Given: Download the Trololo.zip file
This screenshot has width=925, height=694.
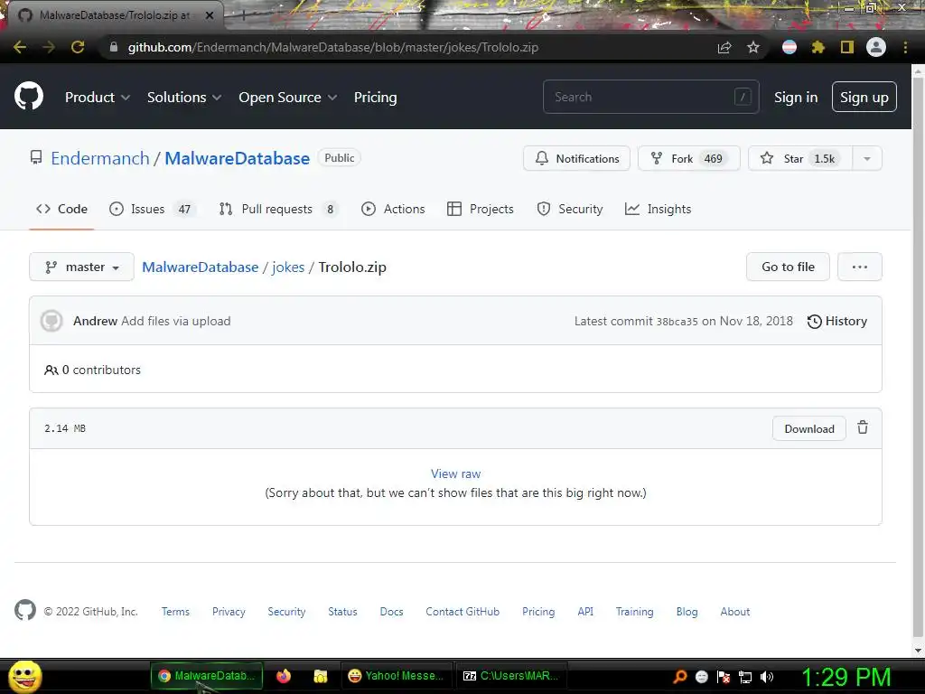Looking at the screenshot, I should click(x=808, y=428).
